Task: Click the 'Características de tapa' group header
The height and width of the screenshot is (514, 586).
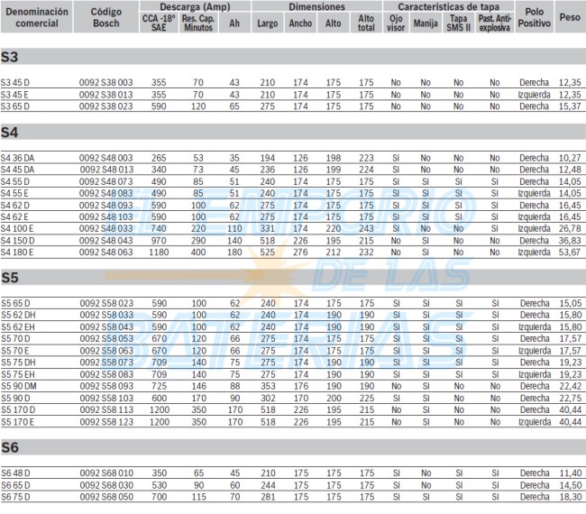Action: 448,6
